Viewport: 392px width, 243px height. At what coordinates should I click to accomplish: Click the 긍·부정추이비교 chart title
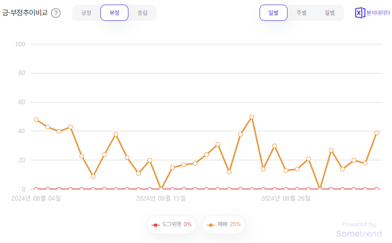(25, 13)
